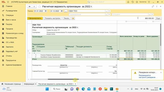Open Google Chrome from the taskbar

(77, 89)
